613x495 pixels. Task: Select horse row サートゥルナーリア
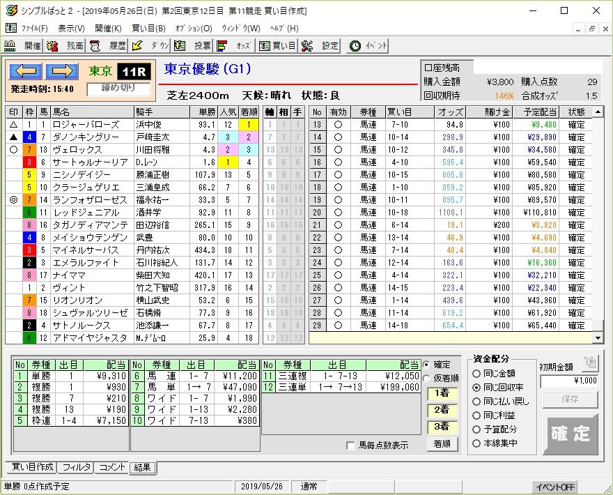(132, 162)
